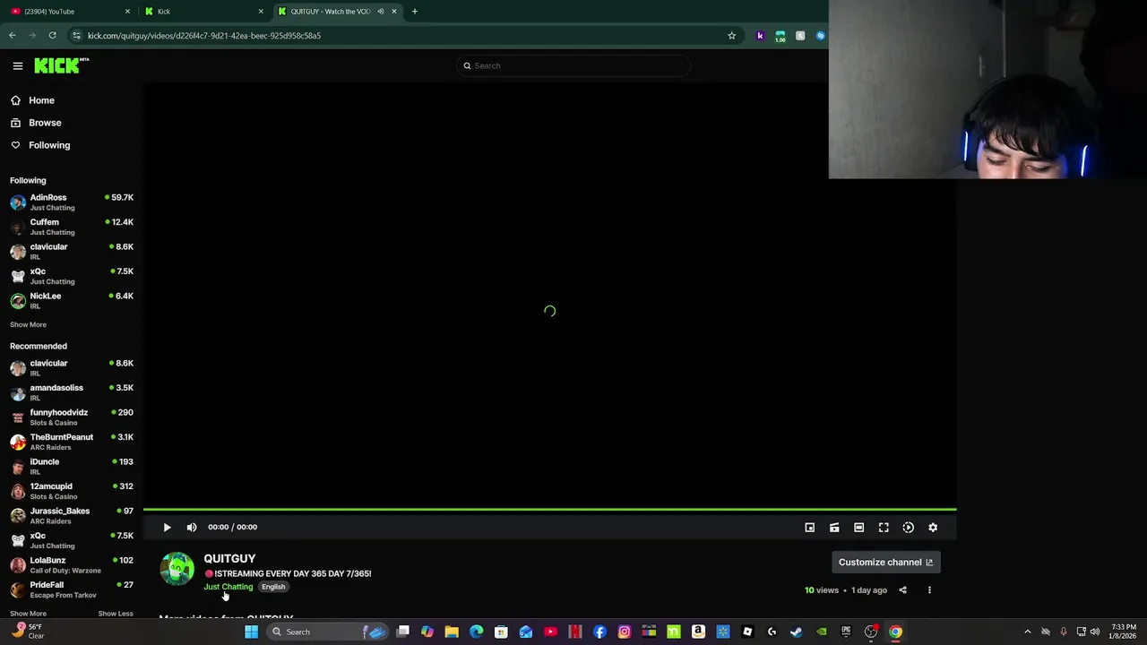
Task: Open video player settings gear
Action: [933, 528]
